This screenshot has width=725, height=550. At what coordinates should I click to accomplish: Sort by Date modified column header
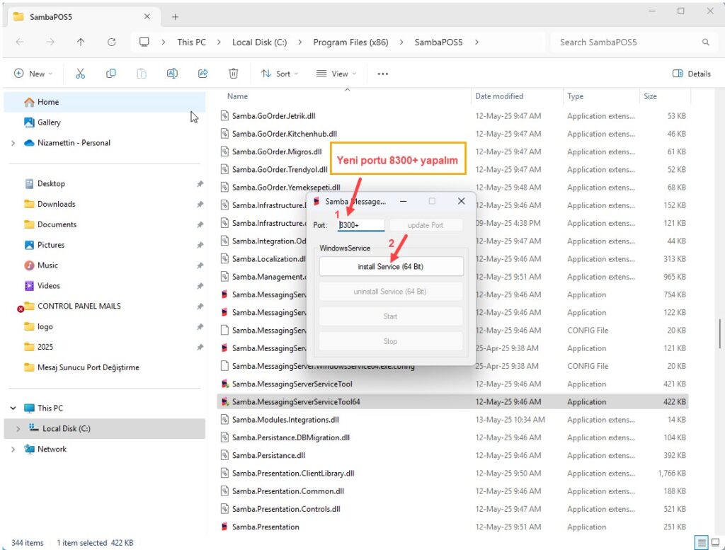coord(499,96)
